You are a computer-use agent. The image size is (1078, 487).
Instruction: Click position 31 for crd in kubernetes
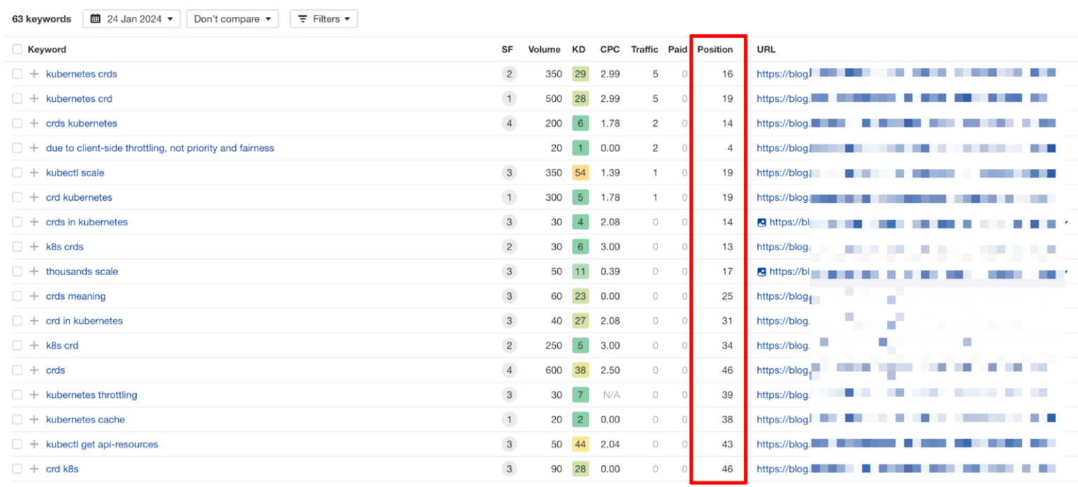click(x=727, y=321)
